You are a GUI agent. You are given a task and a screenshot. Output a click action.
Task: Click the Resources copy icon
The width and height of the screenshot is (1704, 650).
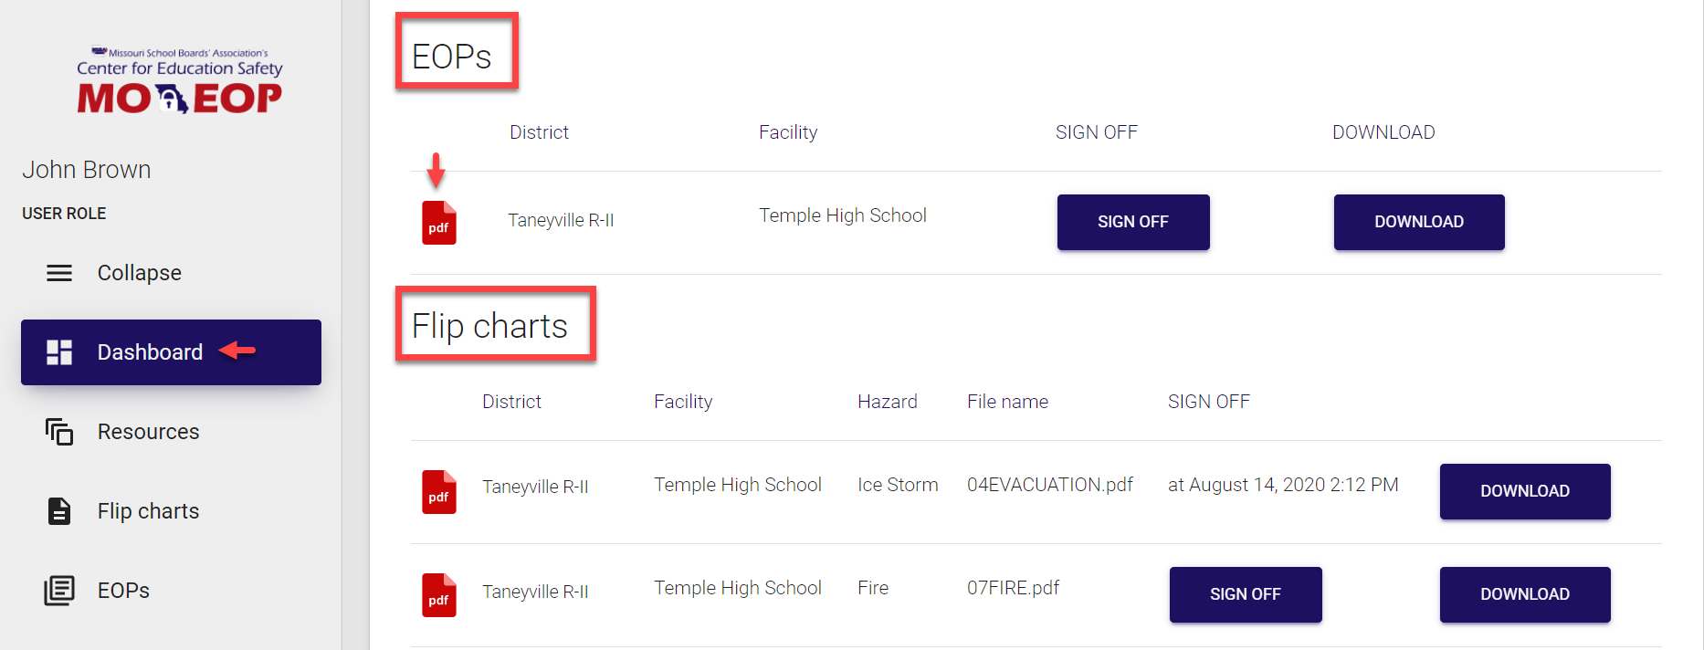(59, 432)
